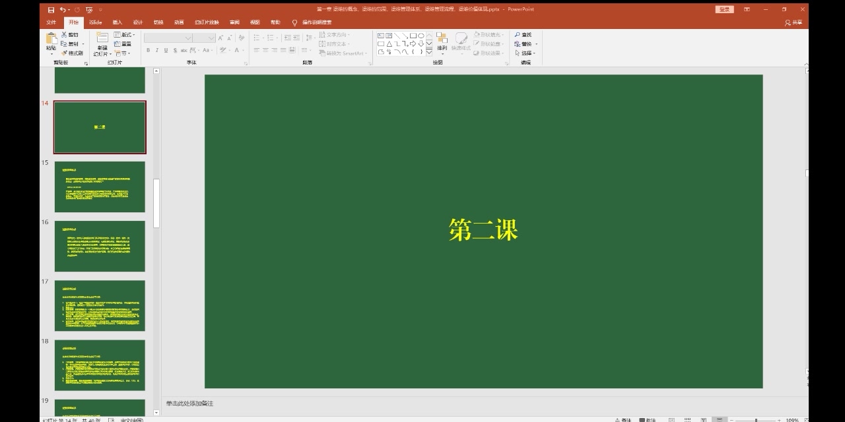The image size is (845, 422).
Task: Open Quick Styles (快速样式) gallery
Action: (461, 43)
